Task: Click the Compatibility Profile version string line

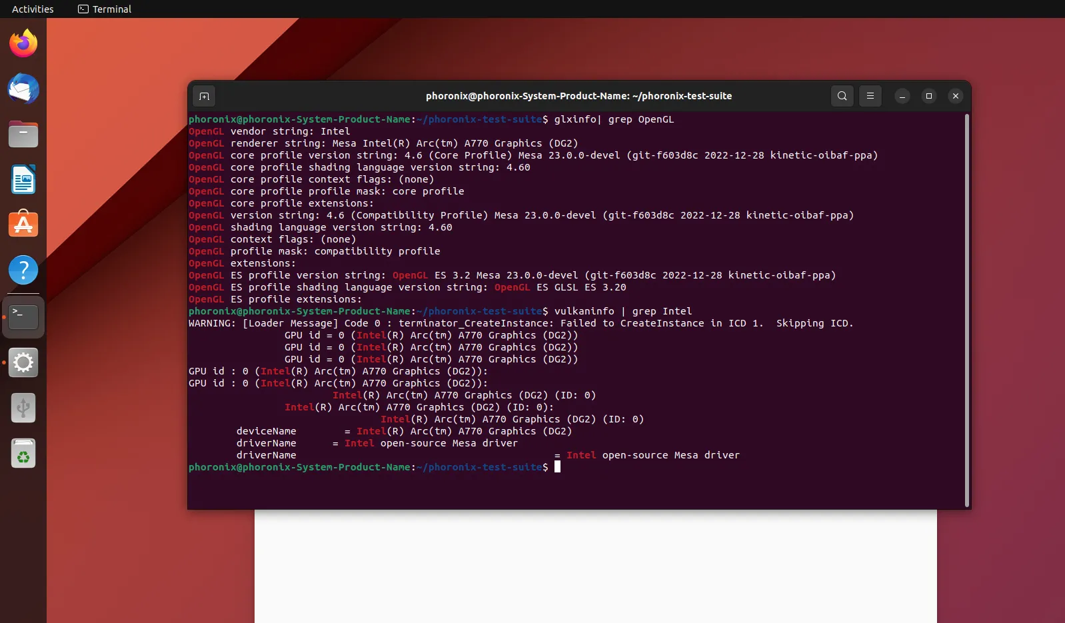Action: pos(521,215)
